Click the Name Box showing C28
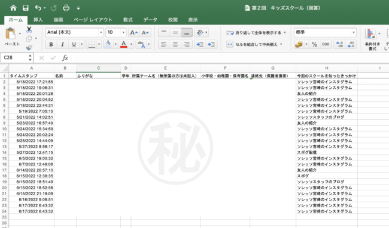 [14, 58]
